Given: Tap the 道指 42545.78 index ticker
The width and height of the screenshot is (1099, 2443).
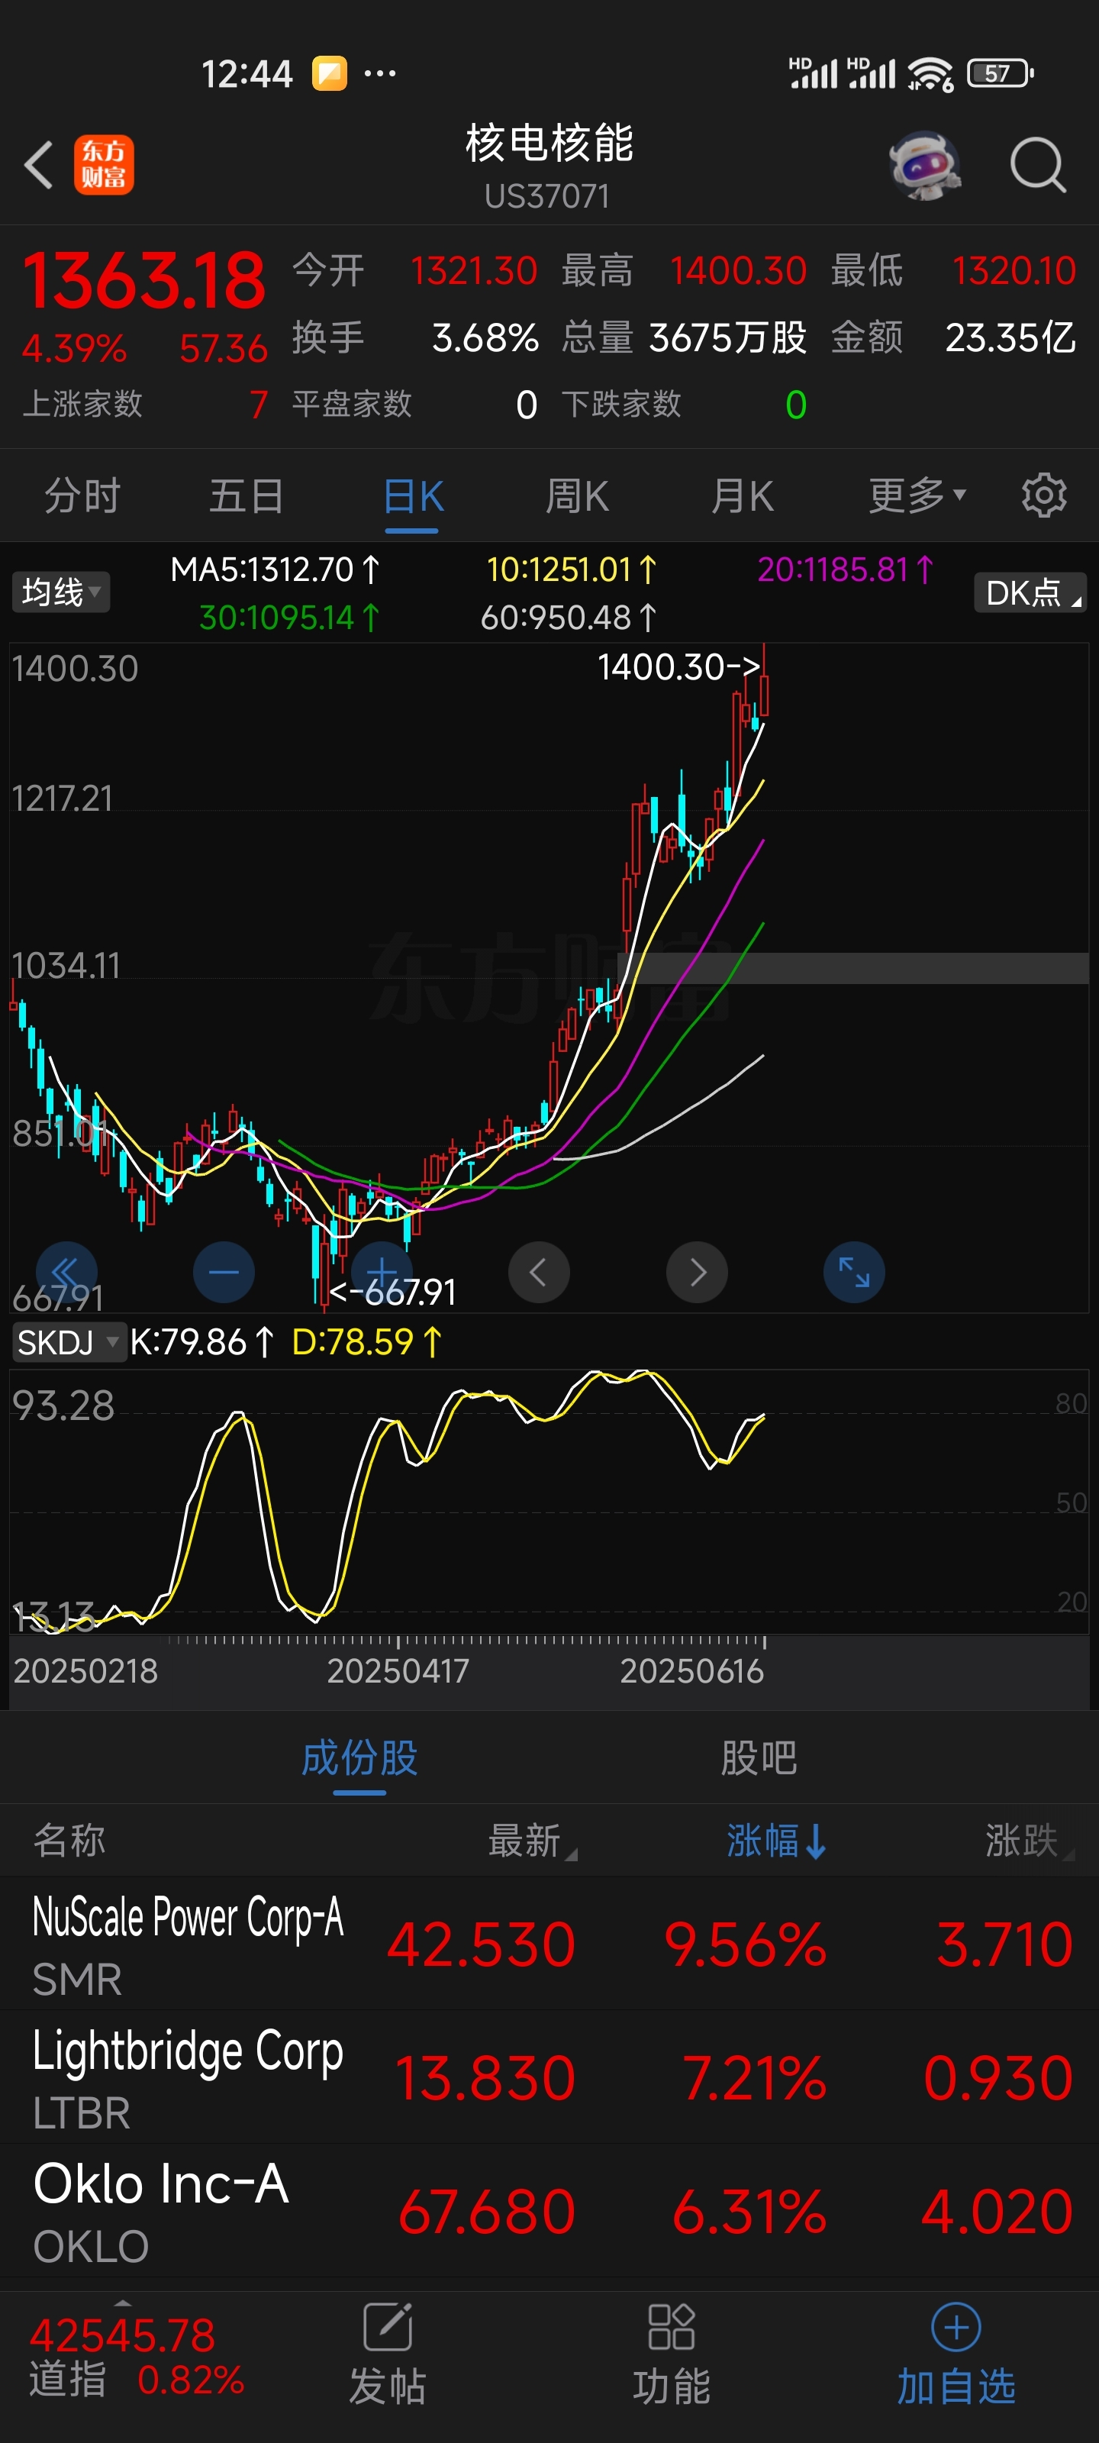Looking at the screenshot, I should tap(137, 2356).
